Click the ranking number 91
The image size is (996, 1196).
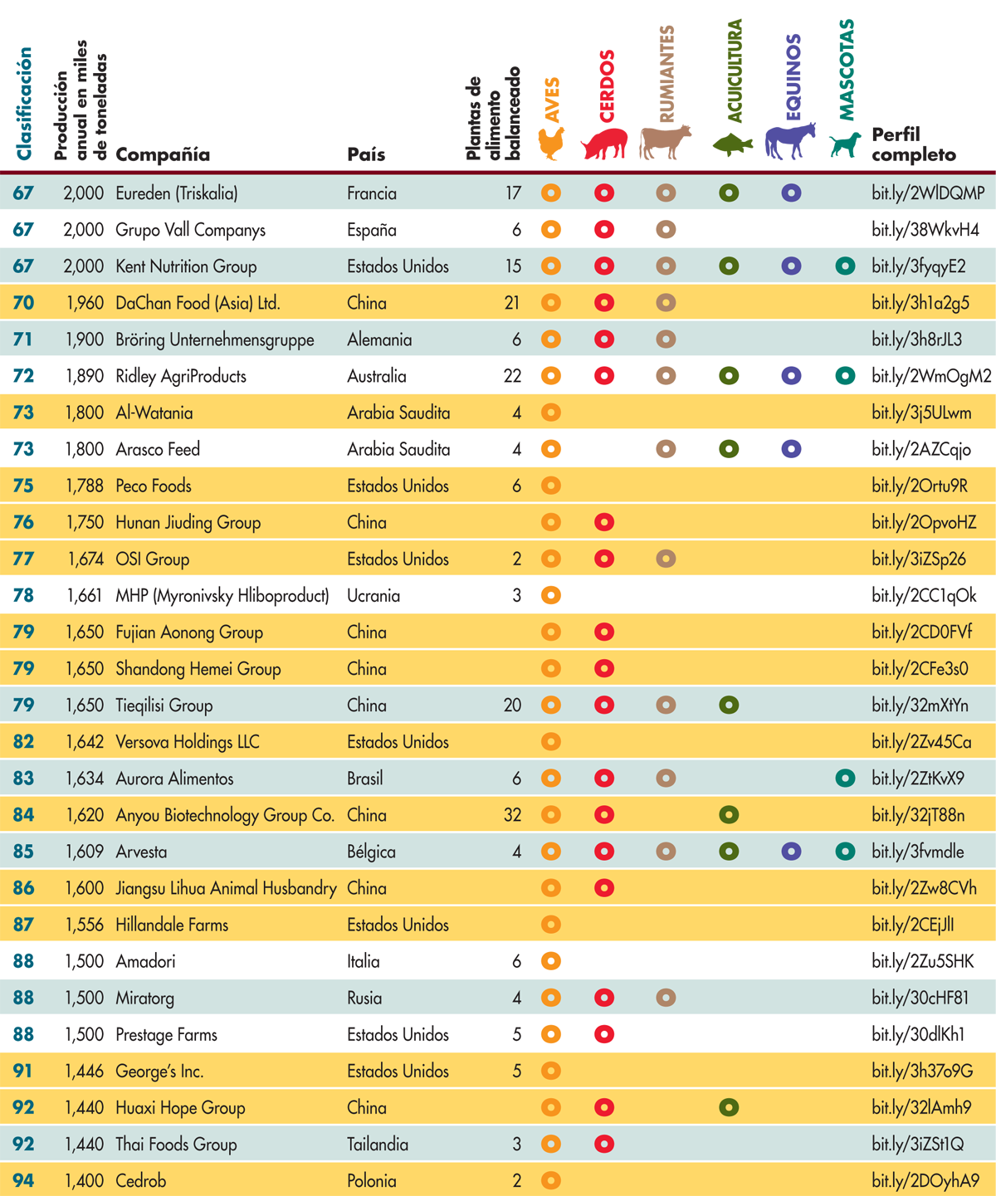click(23, 1071)
